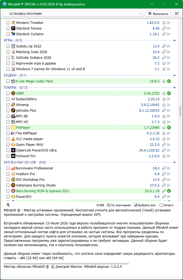The width and height of the screenshot is (183, 280).
Task: Click the key icon for Sudoku Up 2022
Action: [164, 46]
